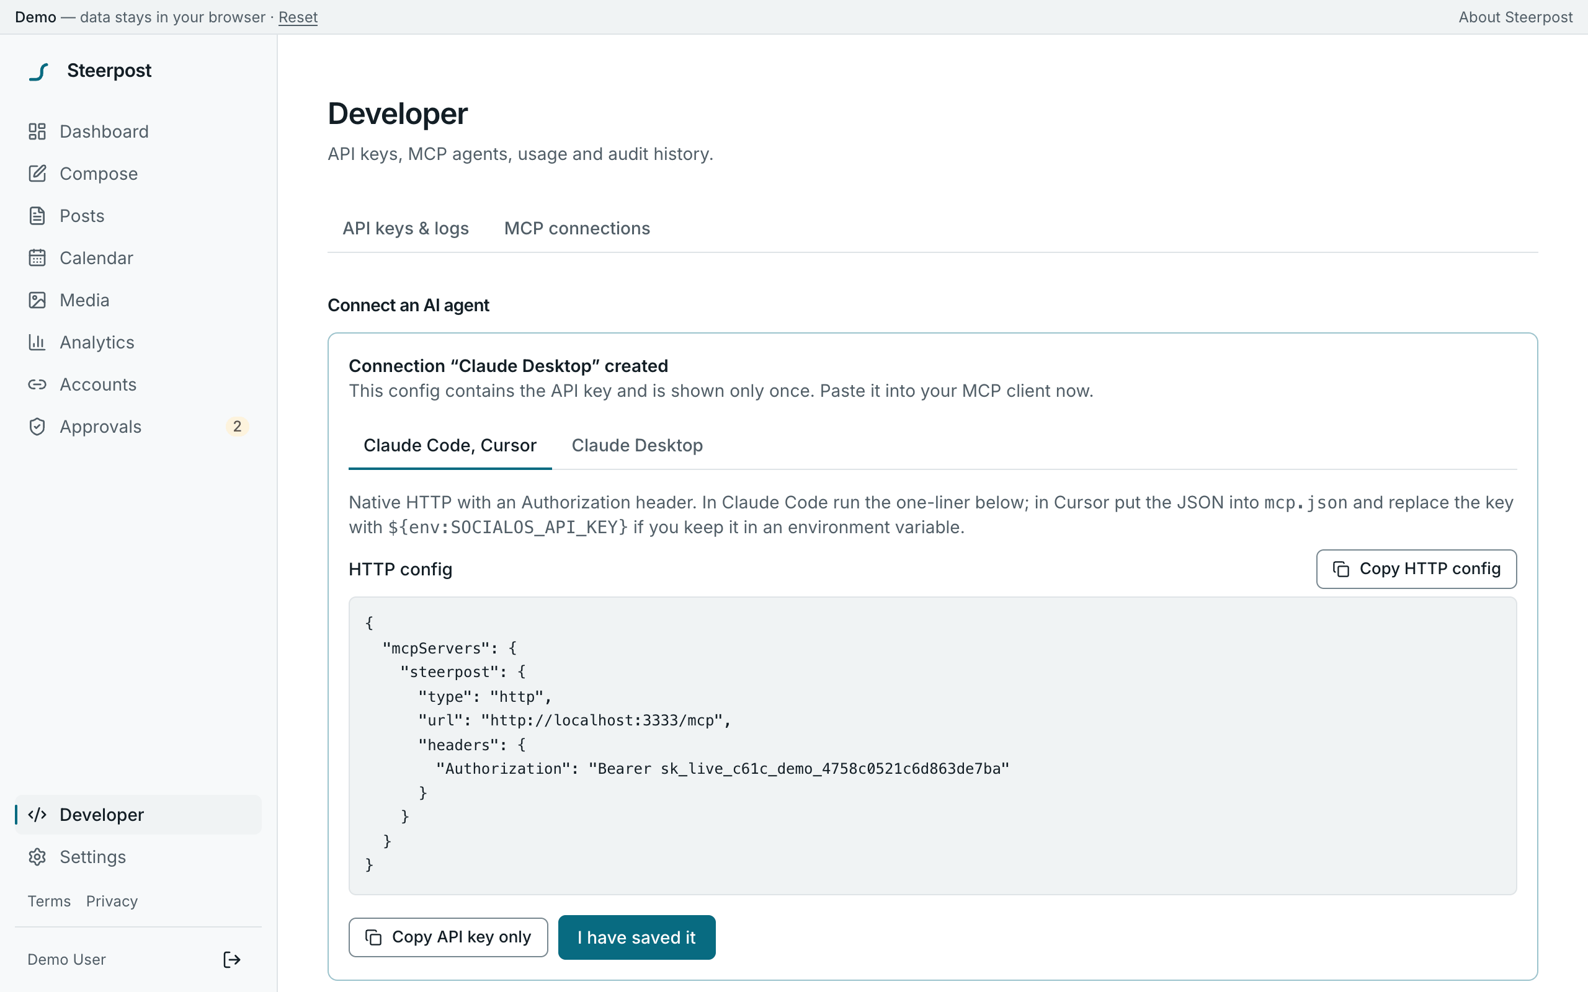The image size is (1588, 992).
Task: Reset the demo data link
Action: coord(298,17)
